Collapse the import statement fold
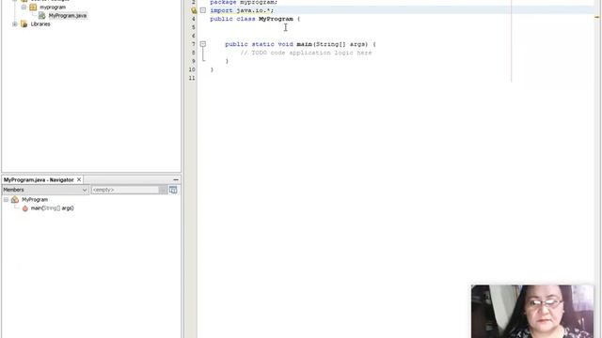This screenshot has height=338, width=602. (203, 10)
